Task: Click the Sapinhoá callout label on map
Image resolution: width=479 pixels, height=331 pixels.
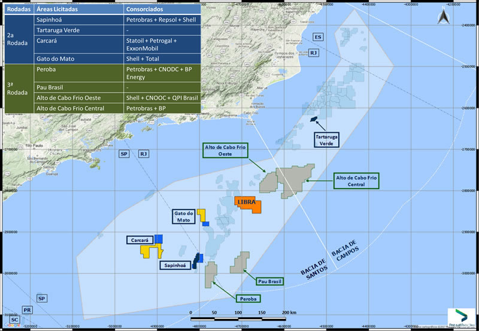Action: pos(174,265)
